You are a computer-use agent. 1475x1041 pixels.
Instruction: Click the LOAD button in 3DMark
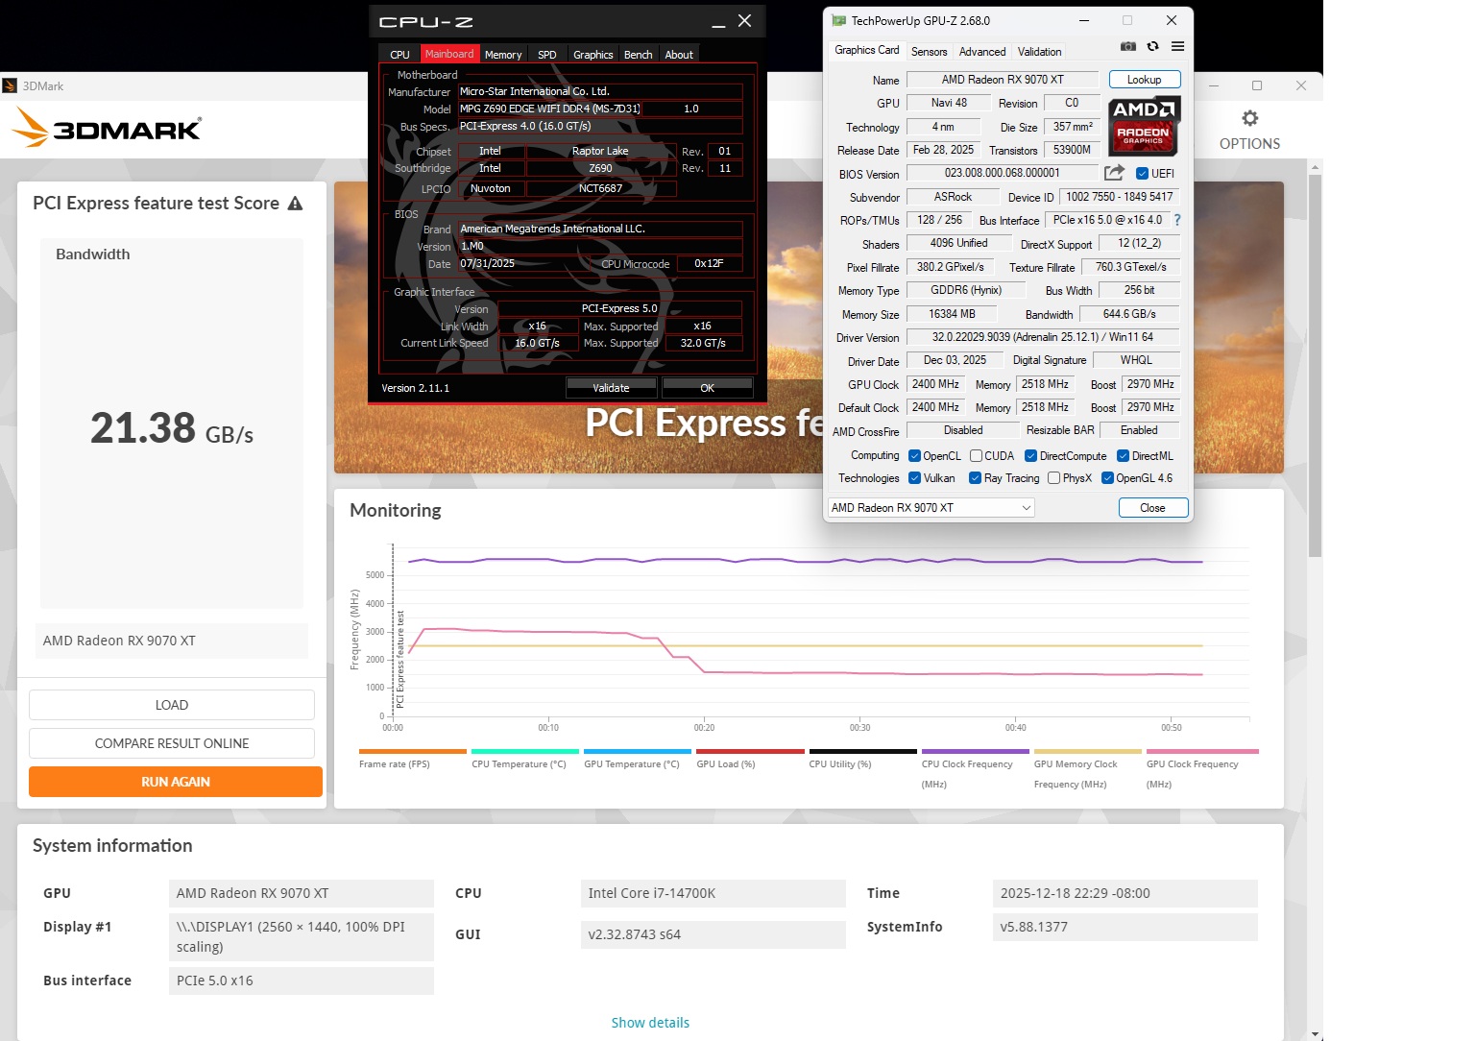(x=172, y=705)
